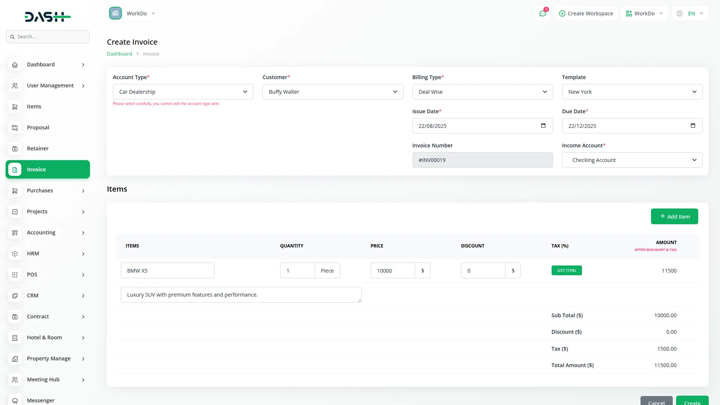Open the Items menu in sidebar
The image size is (720, 405).
[34, 106]
